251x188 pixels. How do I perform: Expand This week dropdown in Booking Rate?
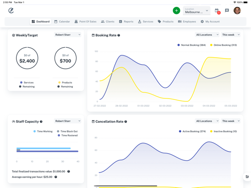coord(231,35)
